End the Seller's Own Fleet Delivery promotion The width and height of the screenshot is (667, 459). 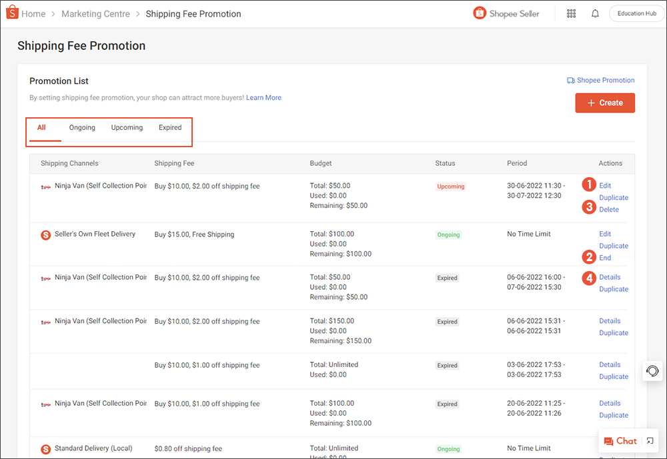(605, 257)
